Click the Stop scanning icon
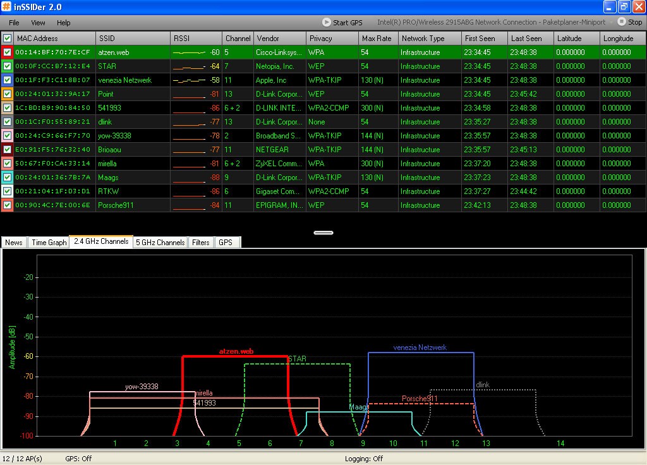 coord(621,22)
